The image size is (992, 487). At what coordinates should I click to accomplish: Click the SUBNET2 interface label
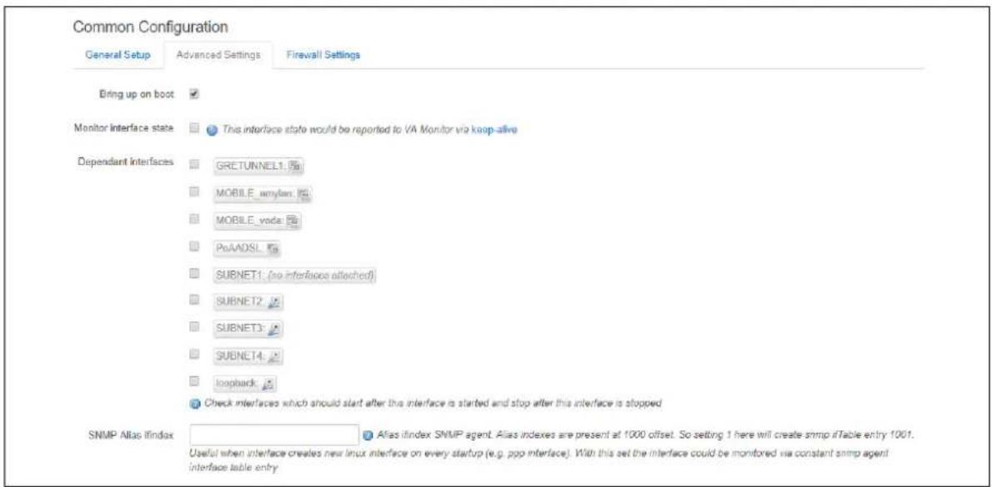coord(241,303)
